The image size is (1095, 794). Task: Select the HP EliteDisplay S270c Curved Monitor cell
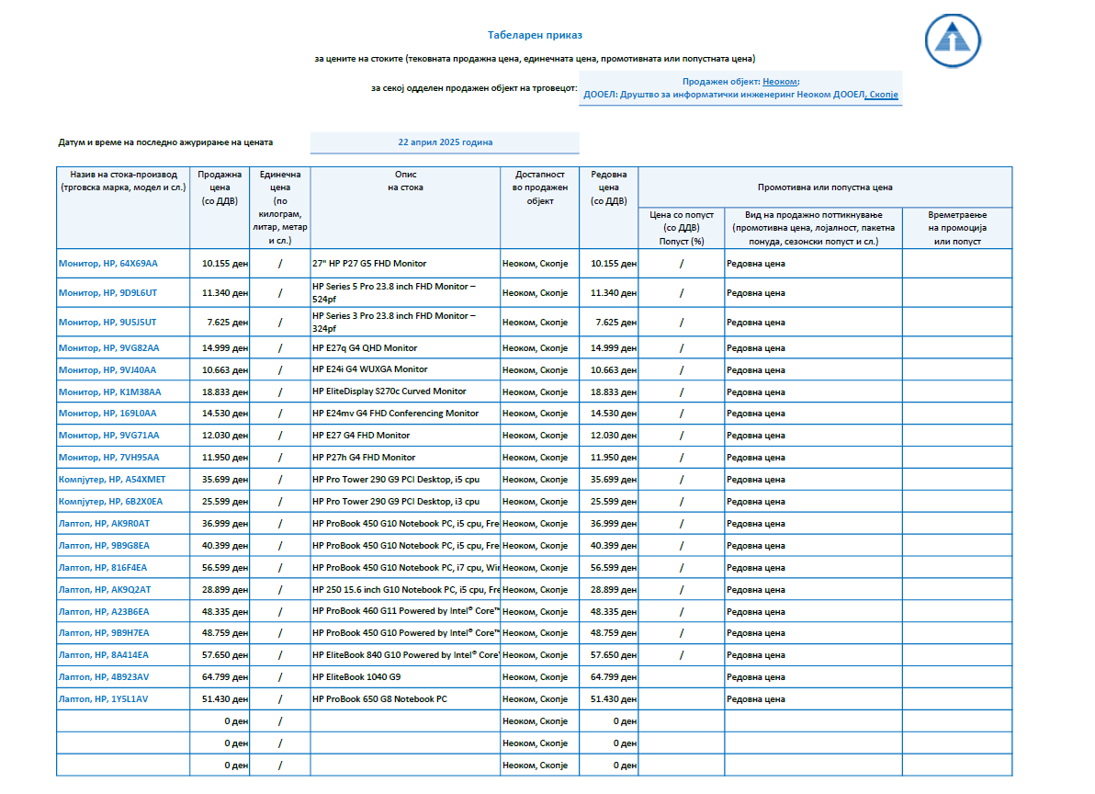(405, 391)
